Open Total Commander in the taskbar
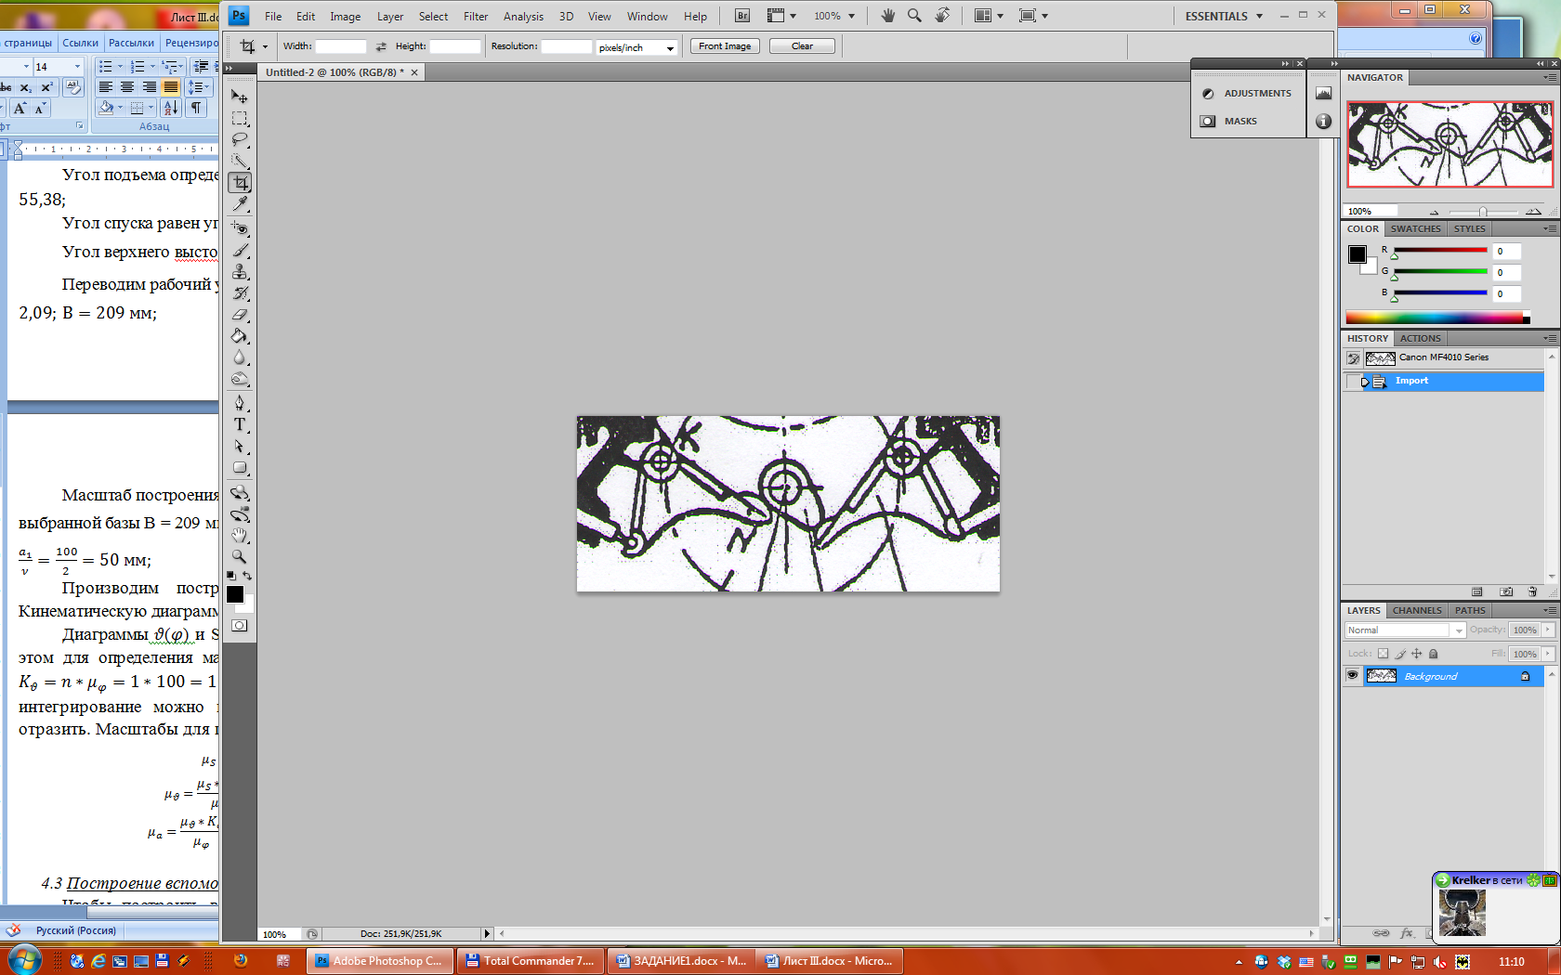Image resolution: width=1561 pixels, height=975 pixels. point(530,961)
